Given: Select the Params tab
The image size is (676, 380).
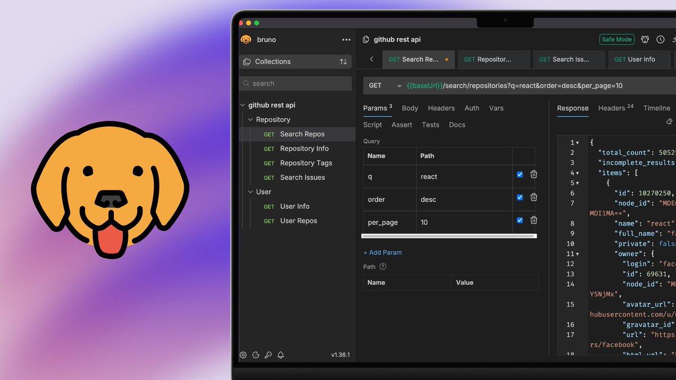Looking at the screenshot, I should click(x=377, y=108).
